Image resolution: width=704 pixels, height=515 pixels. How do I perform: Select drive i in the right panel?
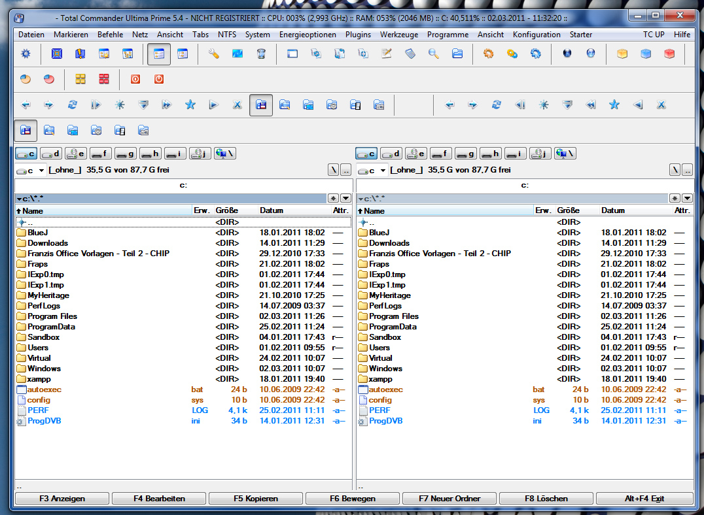(515, 154)
